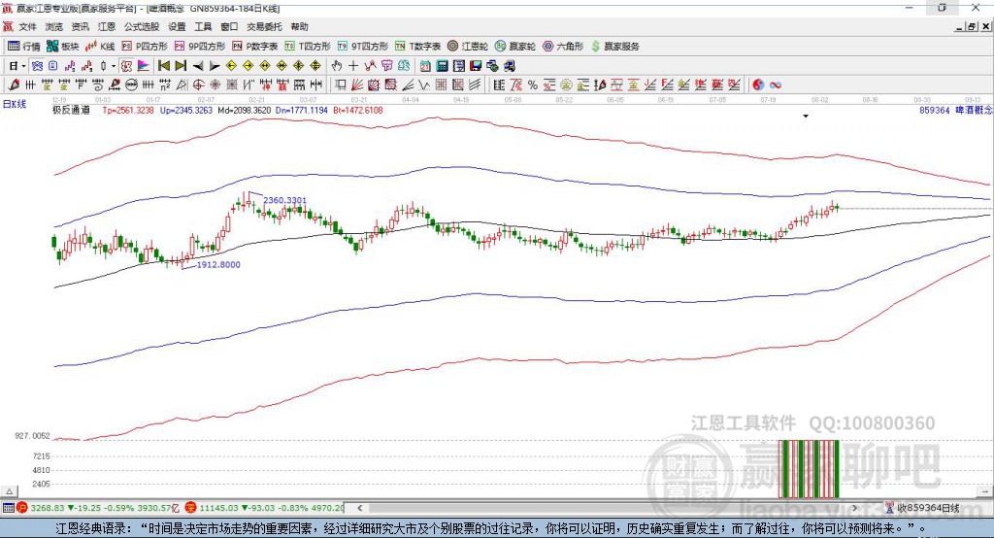Image resolution: width=994 pixels, height=538 pixels.
Task: Open the P四方形 tool
Action: click(145, 47)
